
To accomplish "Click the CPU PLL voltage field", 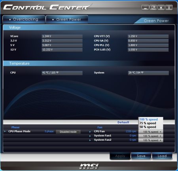I will 148,45.
